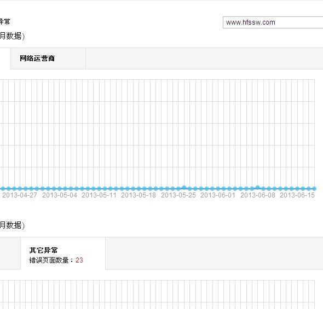
Task: Click the 2013-05-25 date label on axis
Action: 178,195
